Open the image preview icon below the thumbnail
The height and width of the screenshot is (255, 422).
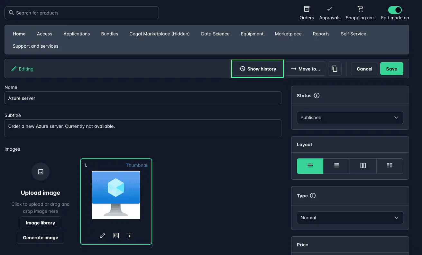point(116,235)
